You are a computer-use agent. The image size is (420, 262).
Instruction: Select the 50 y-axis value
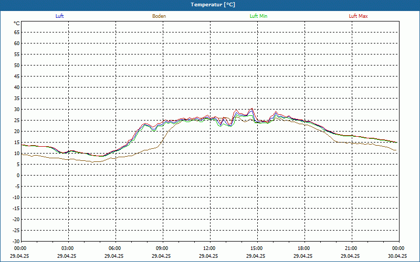tap(17, 65)
